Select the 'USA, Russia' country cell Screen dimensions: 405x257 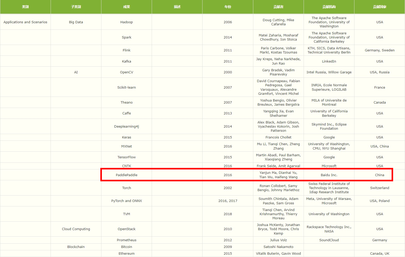[x=379, y=72]
